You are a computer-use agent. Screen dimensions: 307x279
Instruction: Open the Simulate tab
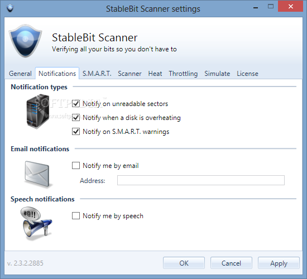tap(217, 74)
